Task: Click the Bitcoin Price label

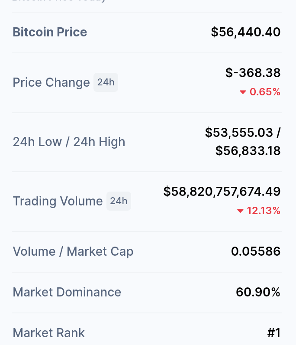Action: [x=50, y=32]
